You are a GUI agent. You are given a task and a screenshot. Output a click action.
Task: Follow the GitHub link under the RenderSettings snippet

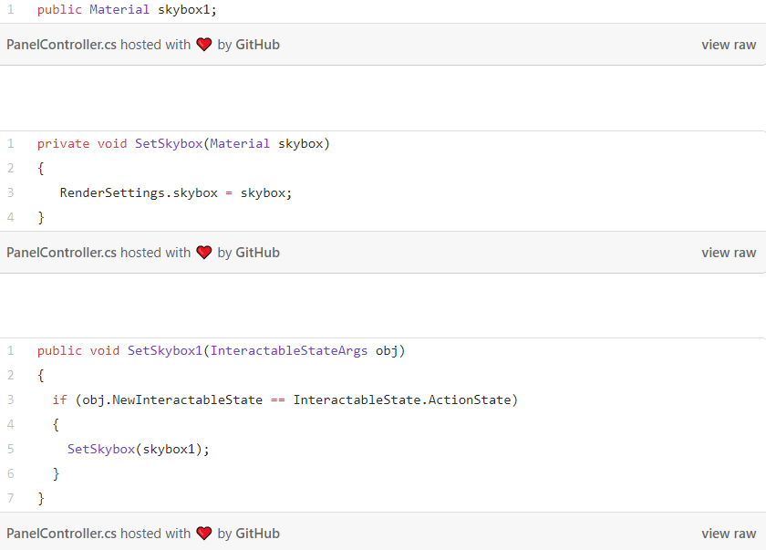(257, 253)
